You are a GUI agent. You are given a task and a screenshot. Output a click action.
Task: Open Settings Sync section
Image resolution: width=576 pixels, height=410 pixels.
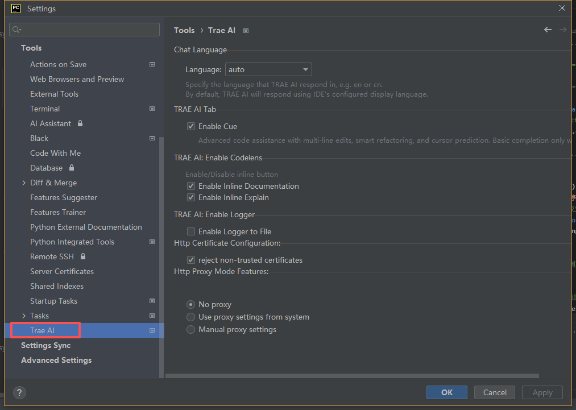[x=45, y=345]
